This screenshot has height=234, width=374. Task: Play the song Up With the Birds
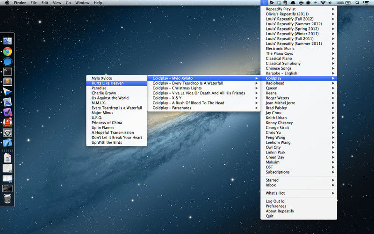[x=116, y=143]
